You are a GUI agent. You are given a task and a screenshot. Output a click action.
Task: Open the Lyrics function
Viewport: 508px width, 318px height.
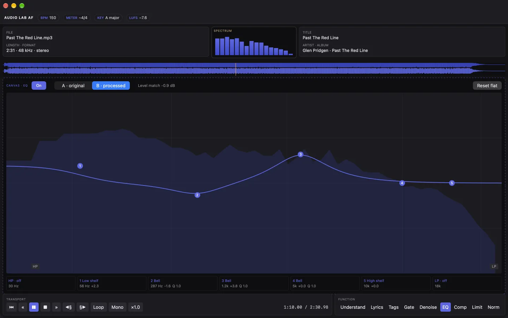pyautogui.click(x=377, y=307)
